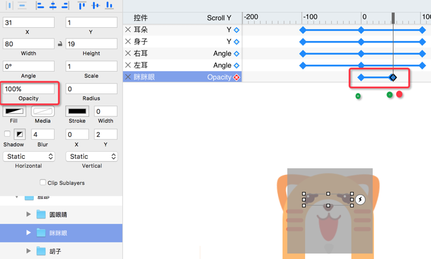Viewport: 431px width, 259px height.
Task: Click the align vertical centers icon
Action: pyautogui.click(x=96, y=5)
